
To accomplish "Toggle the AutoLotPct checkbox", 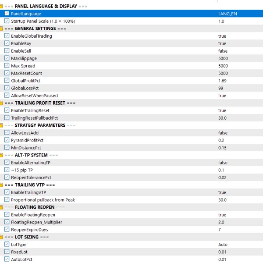I will [7, 259].
